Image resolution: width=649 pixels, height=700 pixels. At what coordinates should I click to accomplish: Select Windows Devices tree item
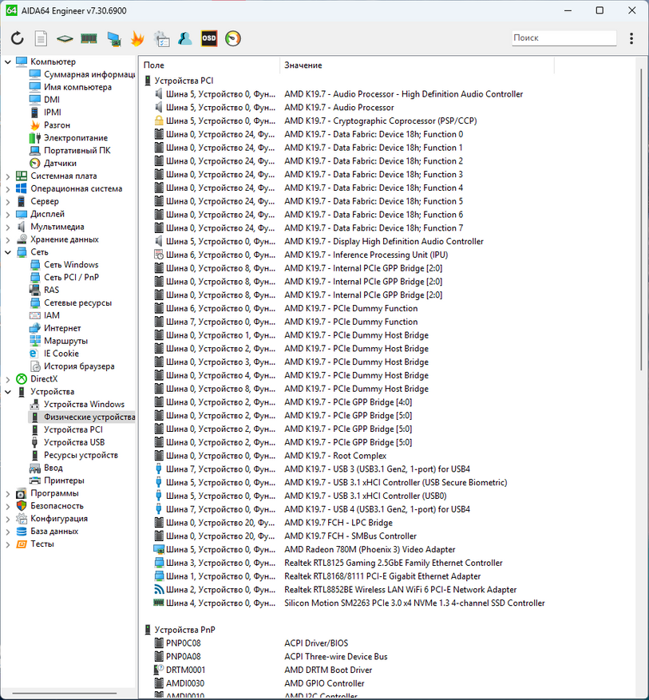(x=77, y=405)
